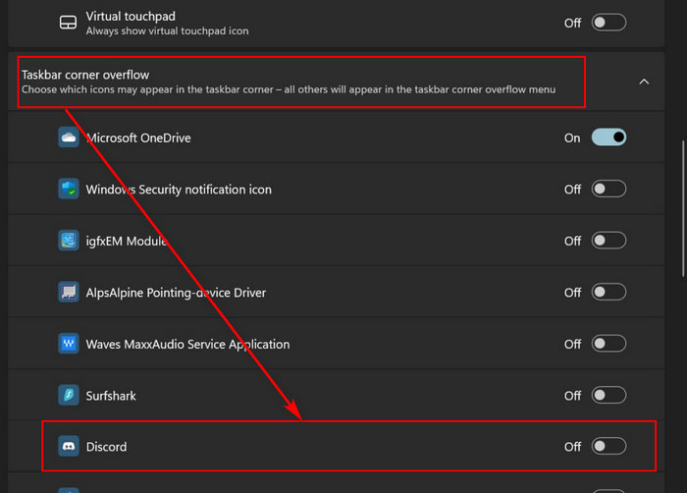Click the Windows Security shield icon
Screen dimensions: 687x493
[69, 189]
